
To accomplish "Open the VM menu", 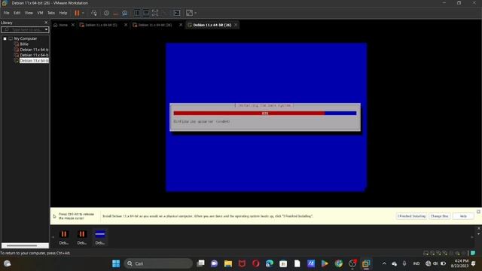I will click(x=40, y=13).
